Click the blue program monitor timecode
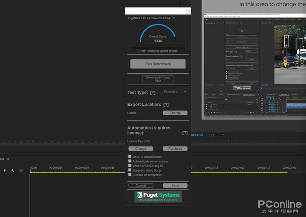Image resolution: width=306 pixels, height=217 pixels. [x=197, y=135]
